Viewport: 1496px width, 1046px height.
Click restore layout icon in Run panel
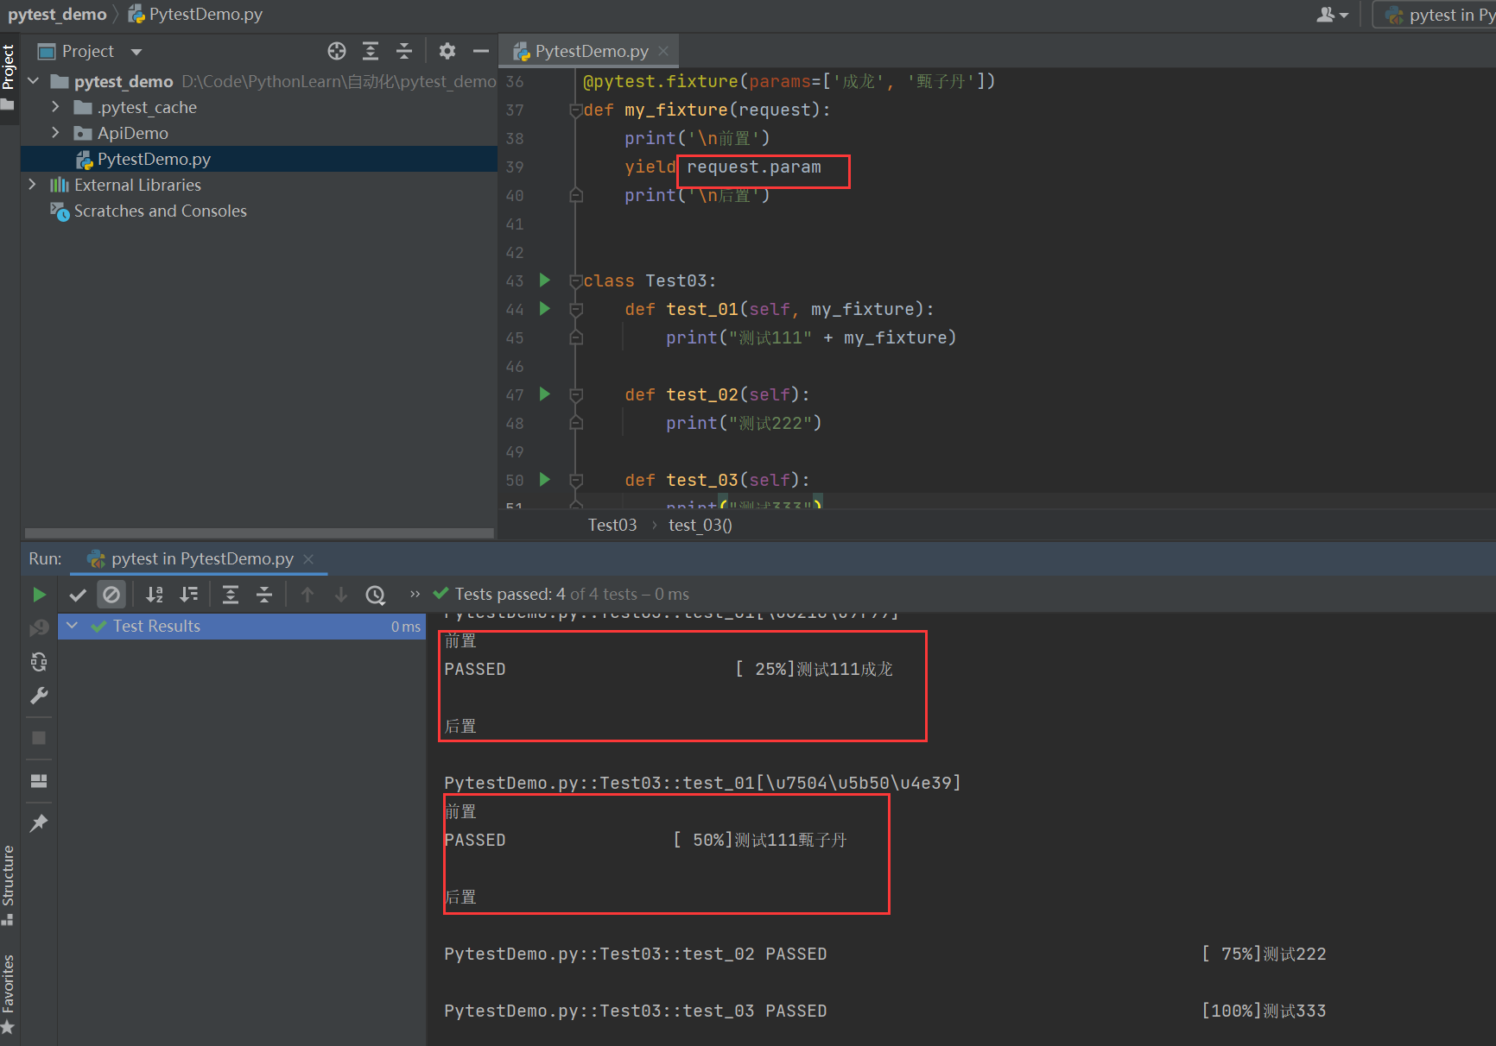pos(39,780)
